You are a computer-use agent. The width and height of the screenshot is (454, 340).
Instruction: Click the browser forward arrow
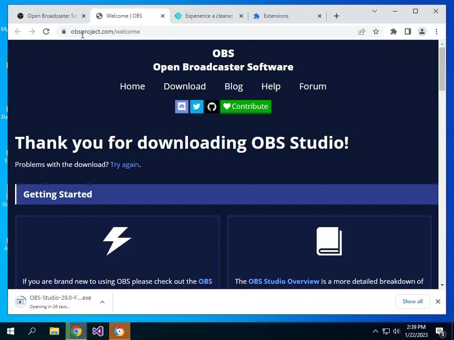[32, 31]
